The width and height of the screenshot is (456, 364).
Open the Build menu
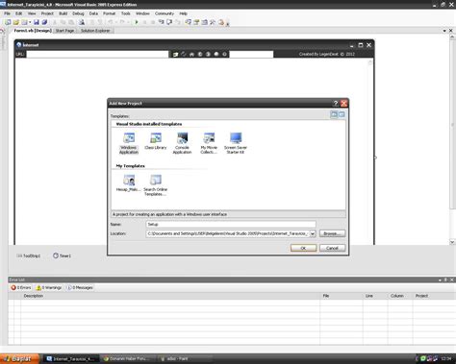(x=63, y=13)
